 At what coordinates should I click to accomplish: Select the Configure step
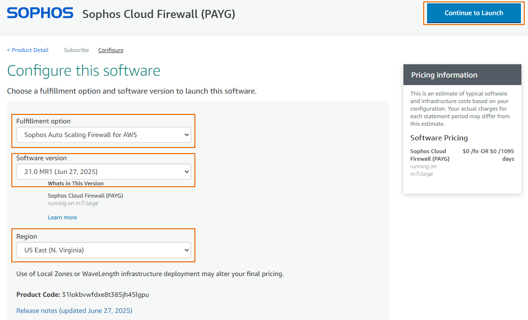110,50
